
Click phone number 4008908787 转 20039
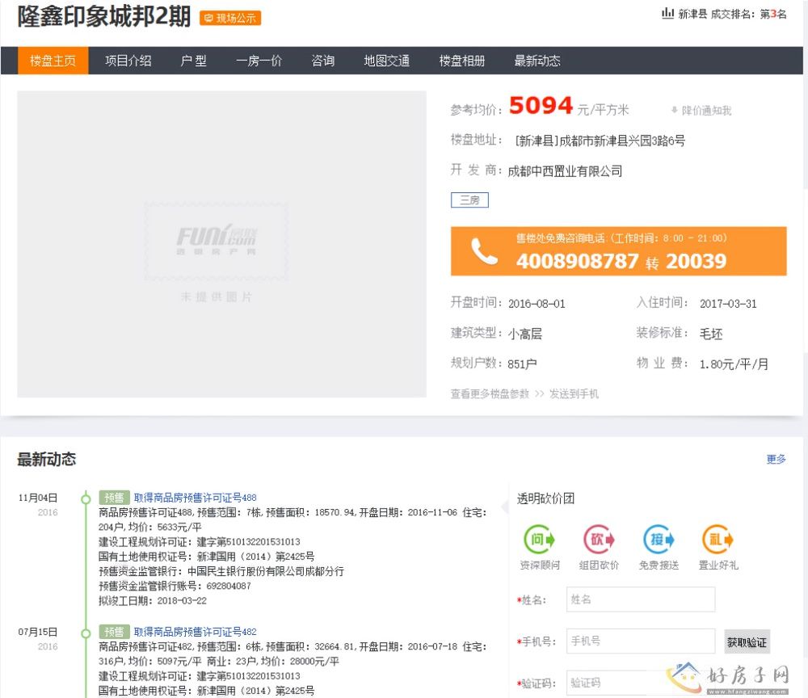621,261
